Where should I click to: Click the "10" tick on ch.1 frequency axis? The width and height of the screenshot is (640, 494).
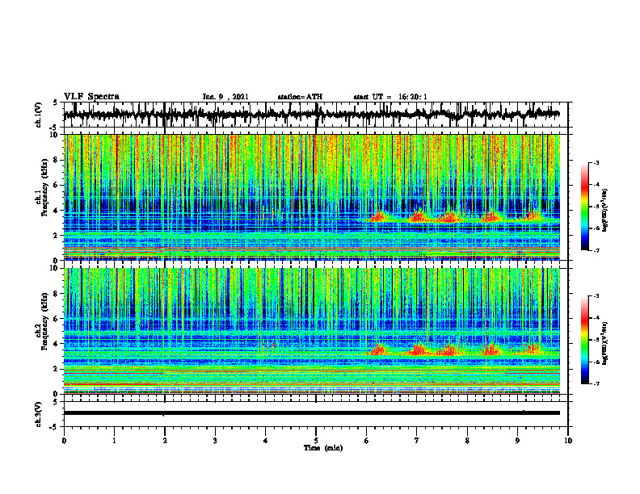(56, 135)
